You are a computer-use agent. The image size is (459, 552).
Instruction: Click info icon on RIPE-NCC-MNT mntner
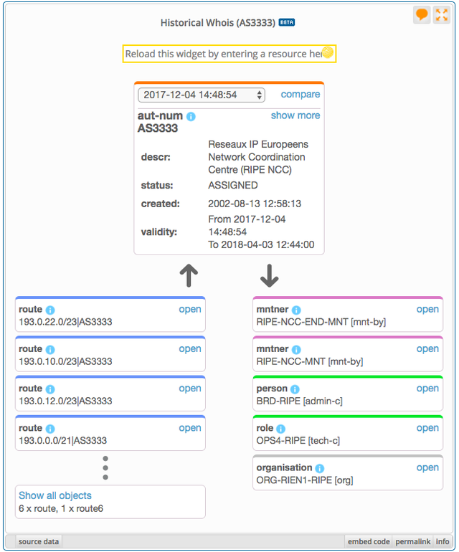point(297,350)
